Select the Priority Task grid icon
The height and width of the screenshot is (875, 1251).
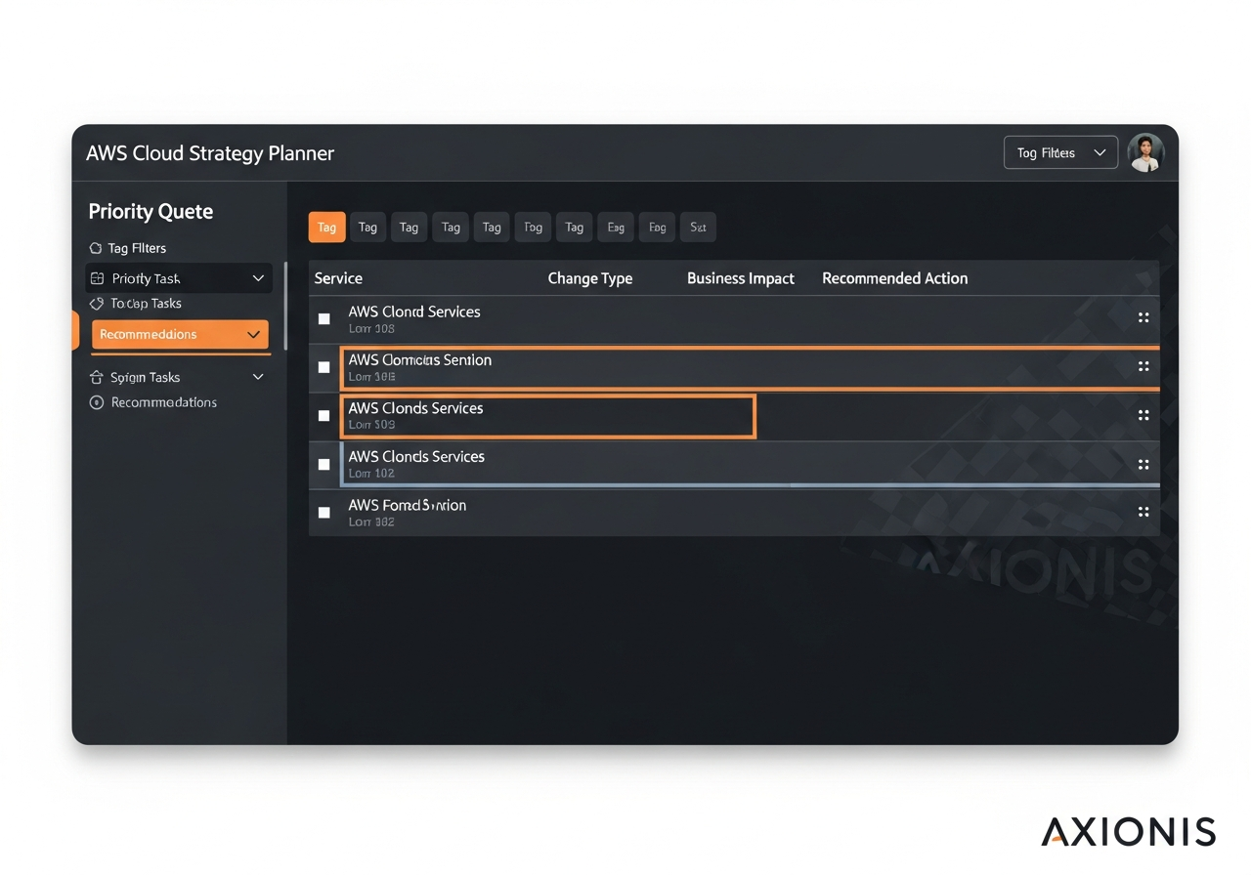pyautogui.click(x=98, y=278)
